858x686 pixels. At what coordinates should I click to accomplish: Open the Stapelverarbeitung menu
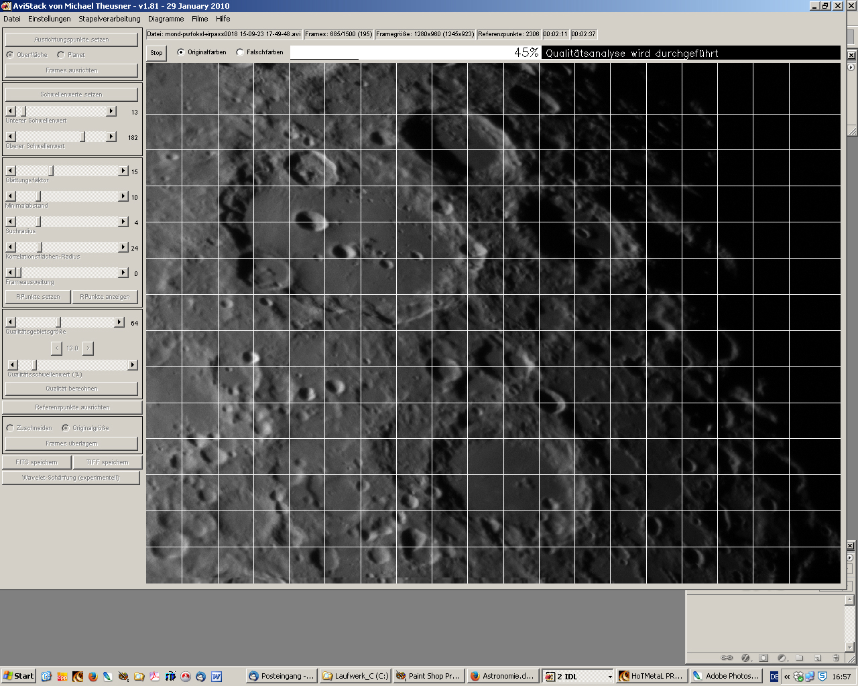click(x=109, y=19)
